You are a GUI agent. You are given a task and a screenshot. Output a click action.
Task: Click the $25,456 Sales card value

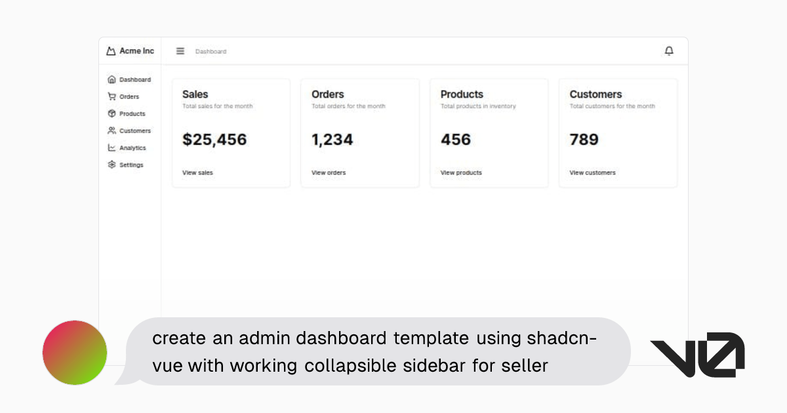click(x=214, y=140)
